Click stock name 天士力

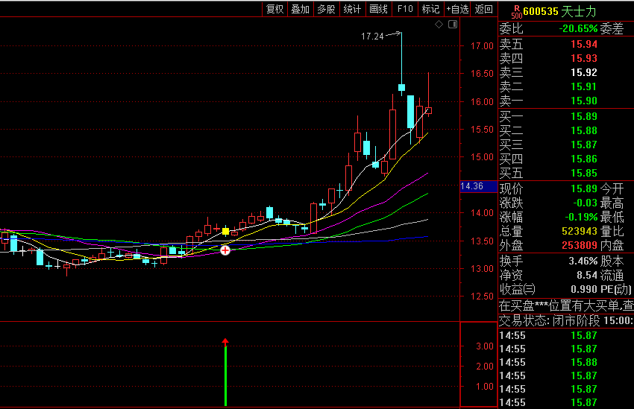click(x=579, y=11)
